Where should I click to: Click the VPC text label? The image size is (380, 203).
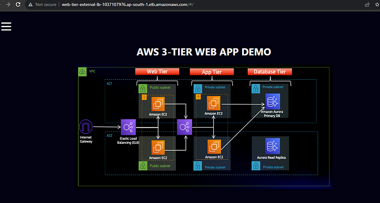(x=92, y=72)
